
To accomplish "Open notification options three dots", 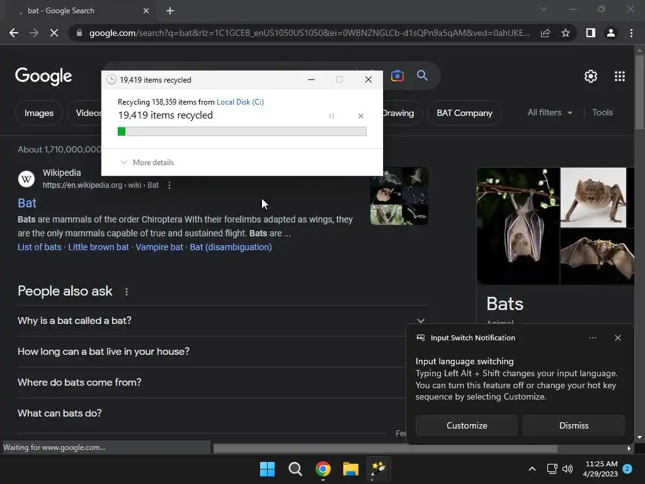I will [x=592, y=338].
